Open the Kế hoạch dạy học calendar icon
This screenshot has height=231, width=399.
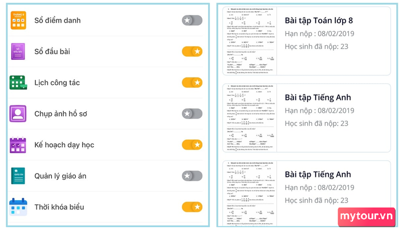[18, 145]
